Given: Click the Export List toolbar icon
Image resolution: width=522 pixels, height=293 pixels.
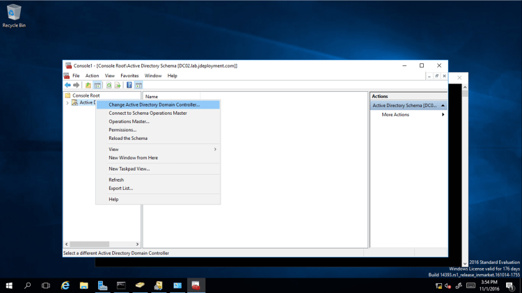Looking at the screenshot, I should pos(118,85).
